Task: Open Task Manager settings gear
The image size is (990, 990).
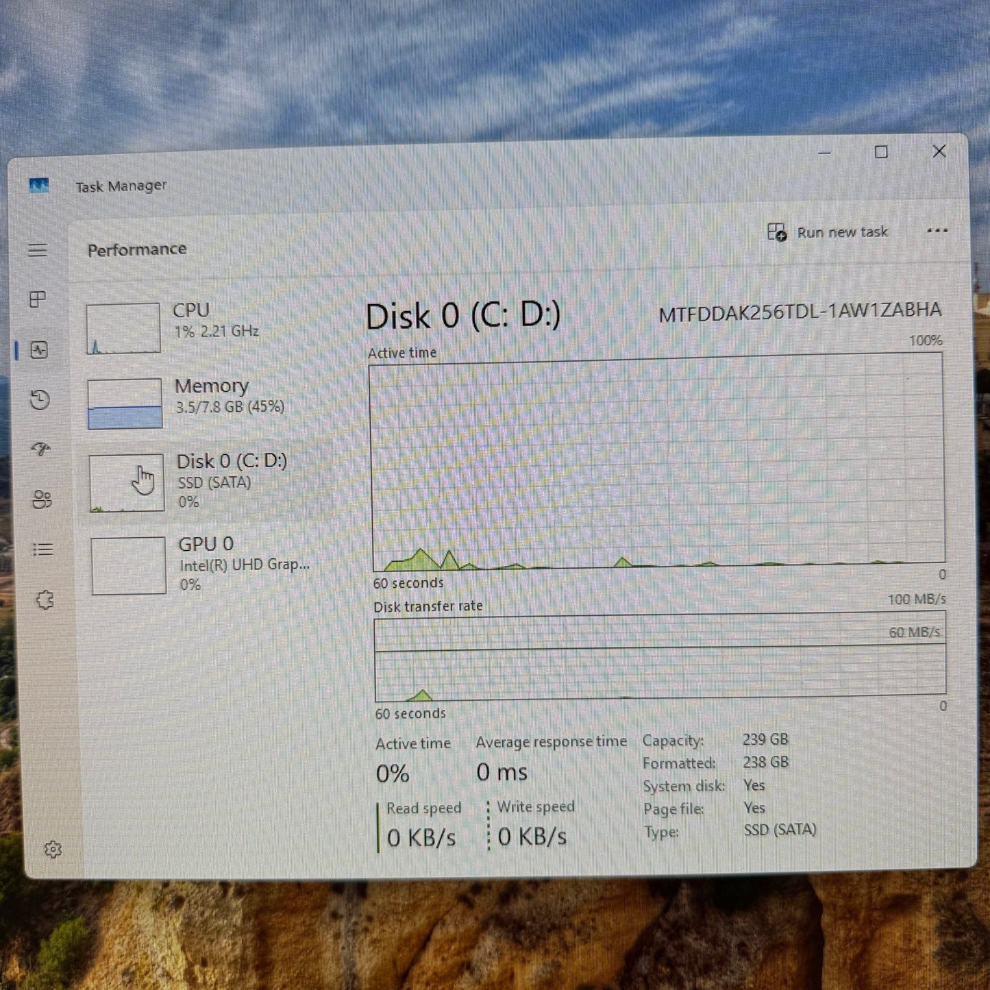Action: click(53, 850)
